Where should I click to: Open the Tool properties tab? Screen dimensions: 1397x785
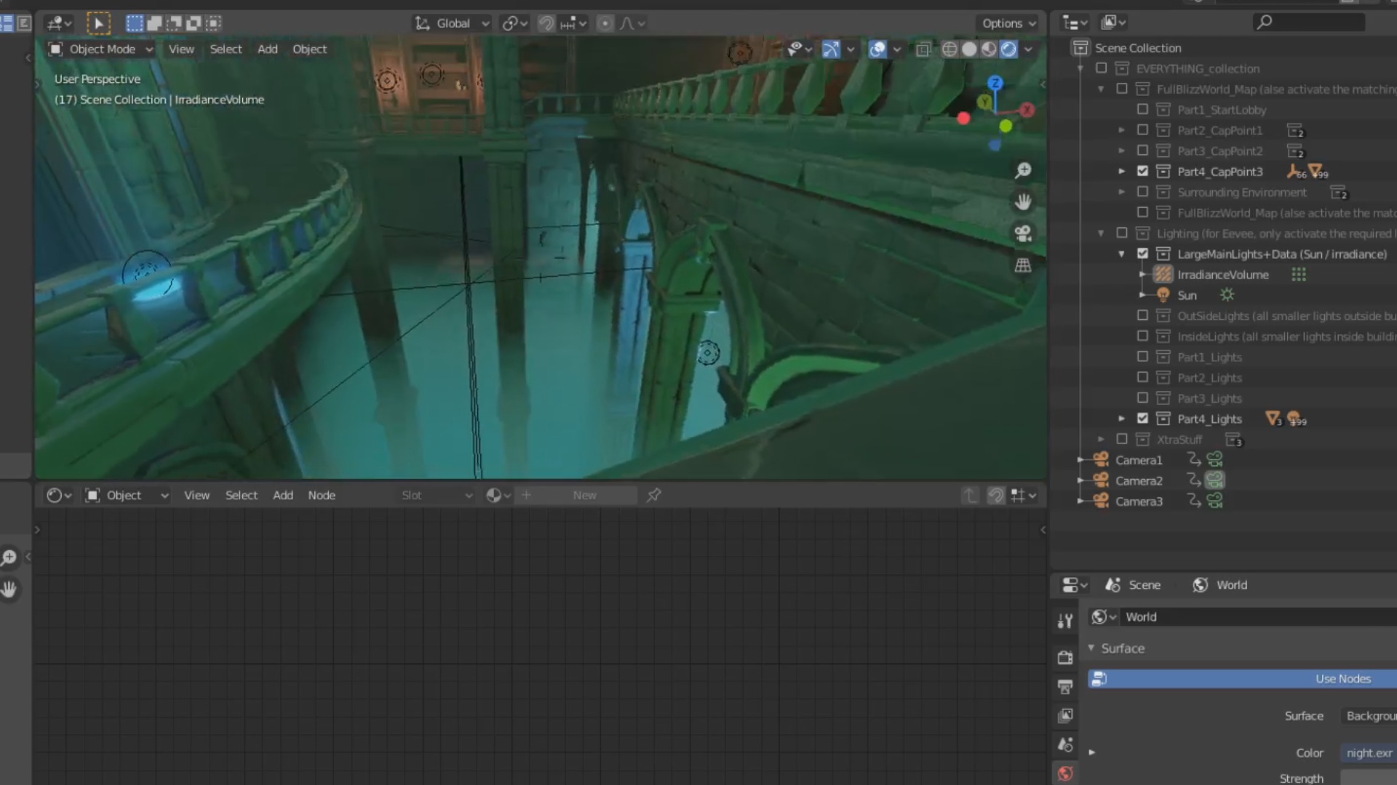1065,621
